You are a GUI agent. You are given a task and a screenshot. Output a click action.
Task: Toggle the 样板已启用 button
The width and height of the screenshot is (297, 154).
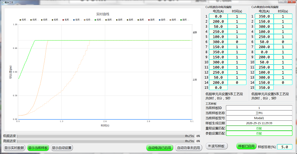[246, 146]
